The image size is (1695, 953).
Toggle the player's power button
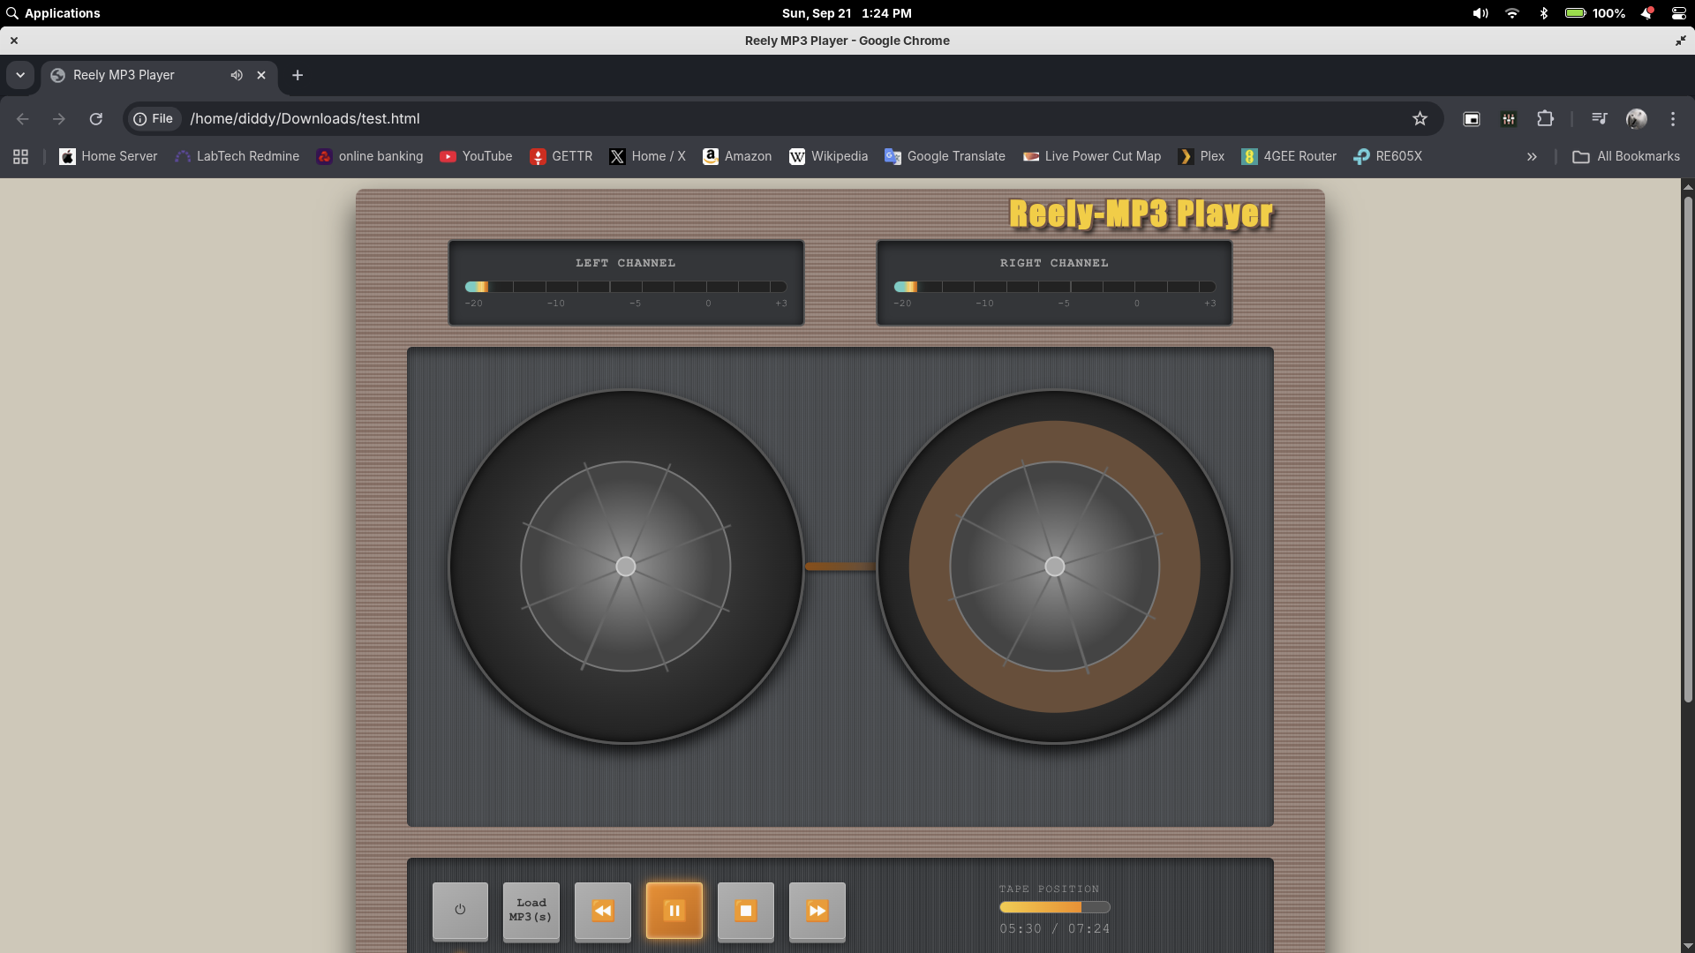point(460,911)
